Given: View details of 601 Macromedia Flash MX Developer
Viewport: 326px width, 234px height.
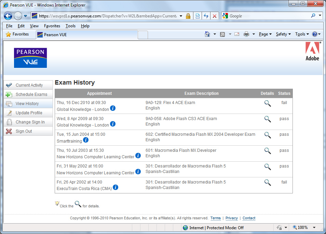Looking at the screenshot, I should point(268,151).
